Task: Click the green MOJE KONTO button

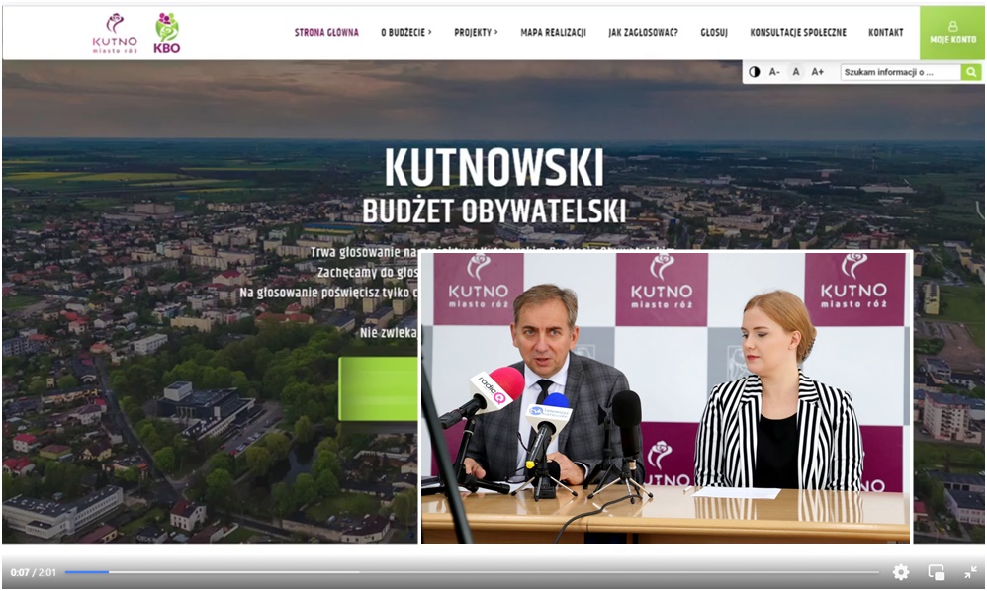Action: 952,33
